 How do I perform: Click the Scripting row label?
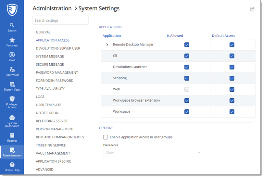tap(120, 78)
